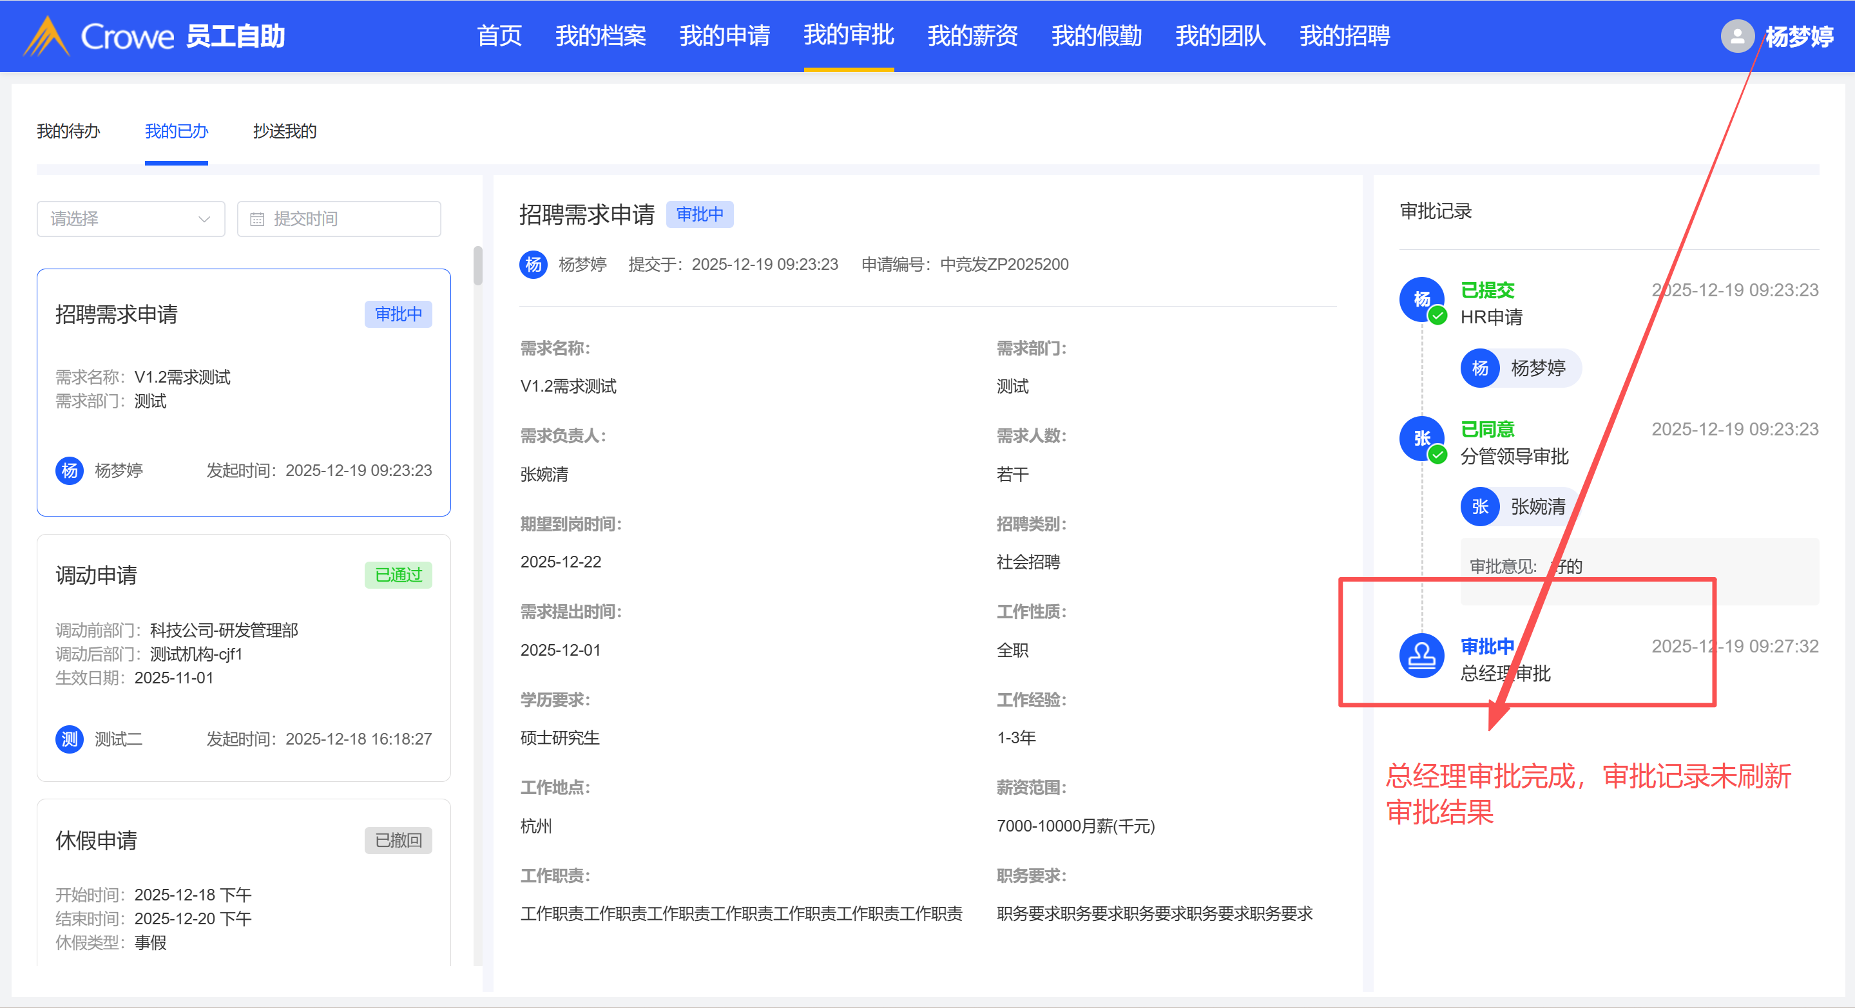This screenshot has width=1855, height=1008.
Task: Click the Crowe logo icon
Action: (x=46, y=36)
